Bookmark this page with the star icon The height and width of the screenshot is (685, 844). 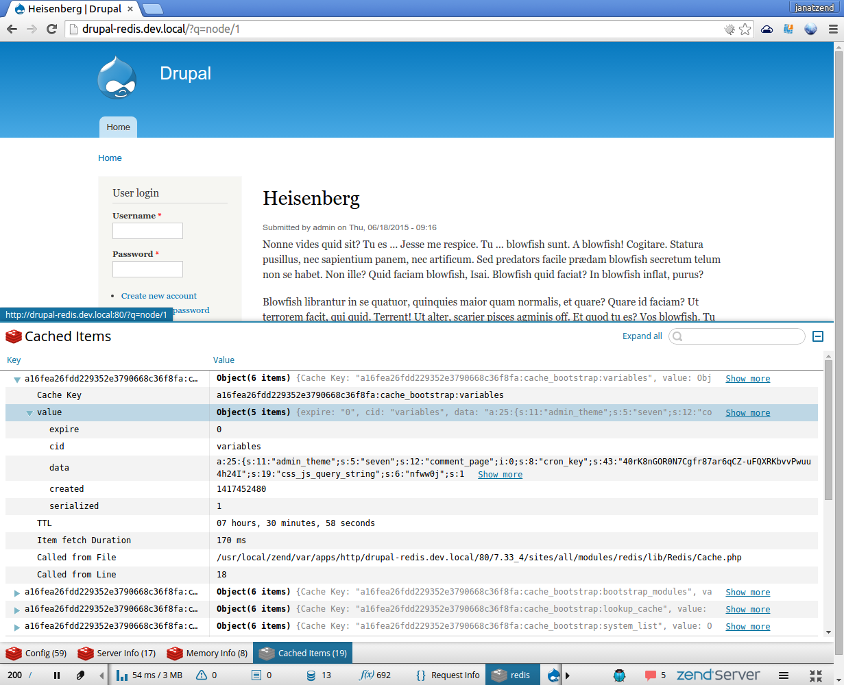(x=745, y=29)
